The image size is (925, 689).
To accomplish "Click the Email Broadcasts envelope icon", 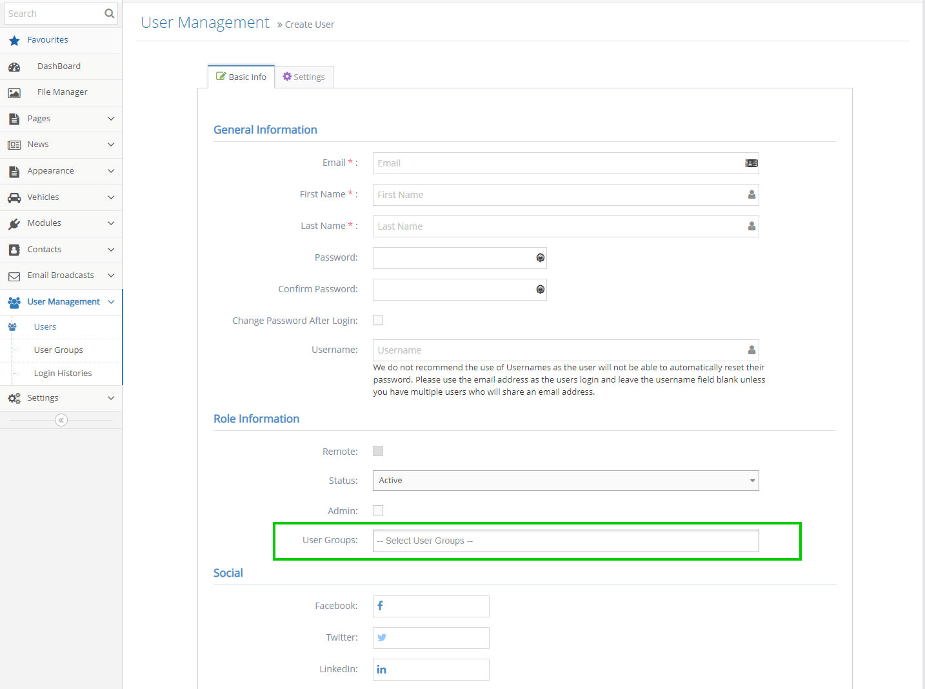I will (14, 276).
